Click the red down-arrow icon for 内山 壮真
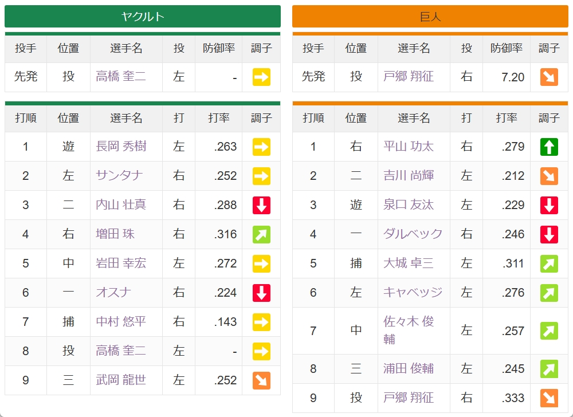This screenshot has height=417, width=573. (x=261, y=205)
